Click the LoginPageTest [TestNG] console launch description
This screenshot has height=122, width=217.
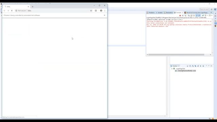(x=176, y=18)
